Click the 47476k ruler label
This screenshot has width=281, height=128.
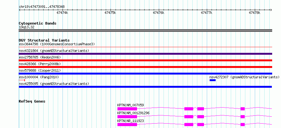tap(158, 13)
